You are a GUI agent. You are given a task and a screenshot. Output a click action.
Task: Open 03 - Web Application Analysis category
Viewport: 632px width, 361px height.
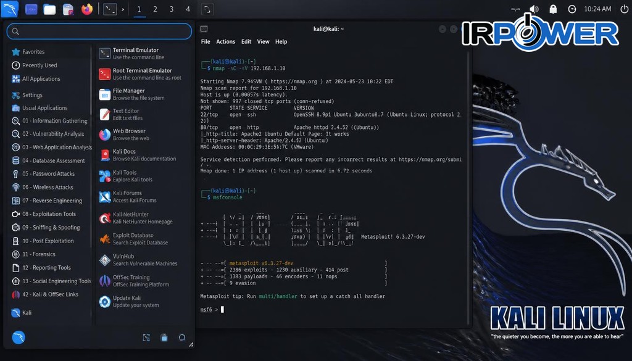tap(57, 147)
